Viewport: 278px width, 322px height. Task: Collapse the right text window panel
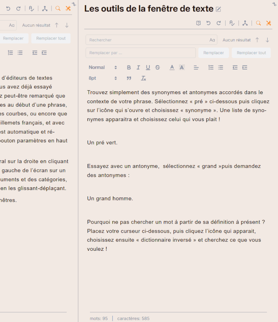274,4
